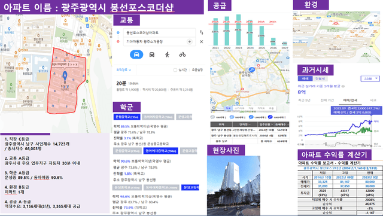The height and width of the screenshot is (216, 383).
Task: Click the 문성중학교 school button
Action: click(x=127, y=117)
